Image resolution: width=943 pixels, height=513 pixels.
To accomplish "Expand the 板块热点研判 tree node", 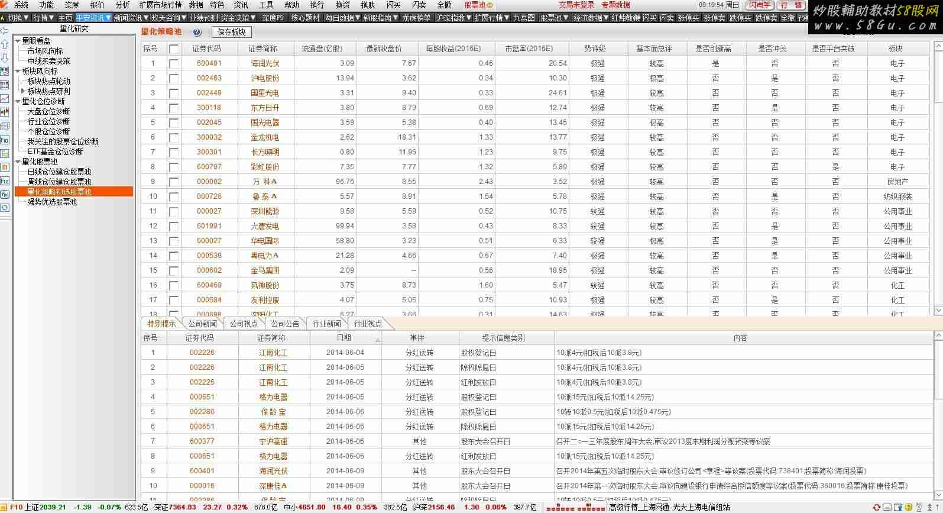I will coord(23,91).
